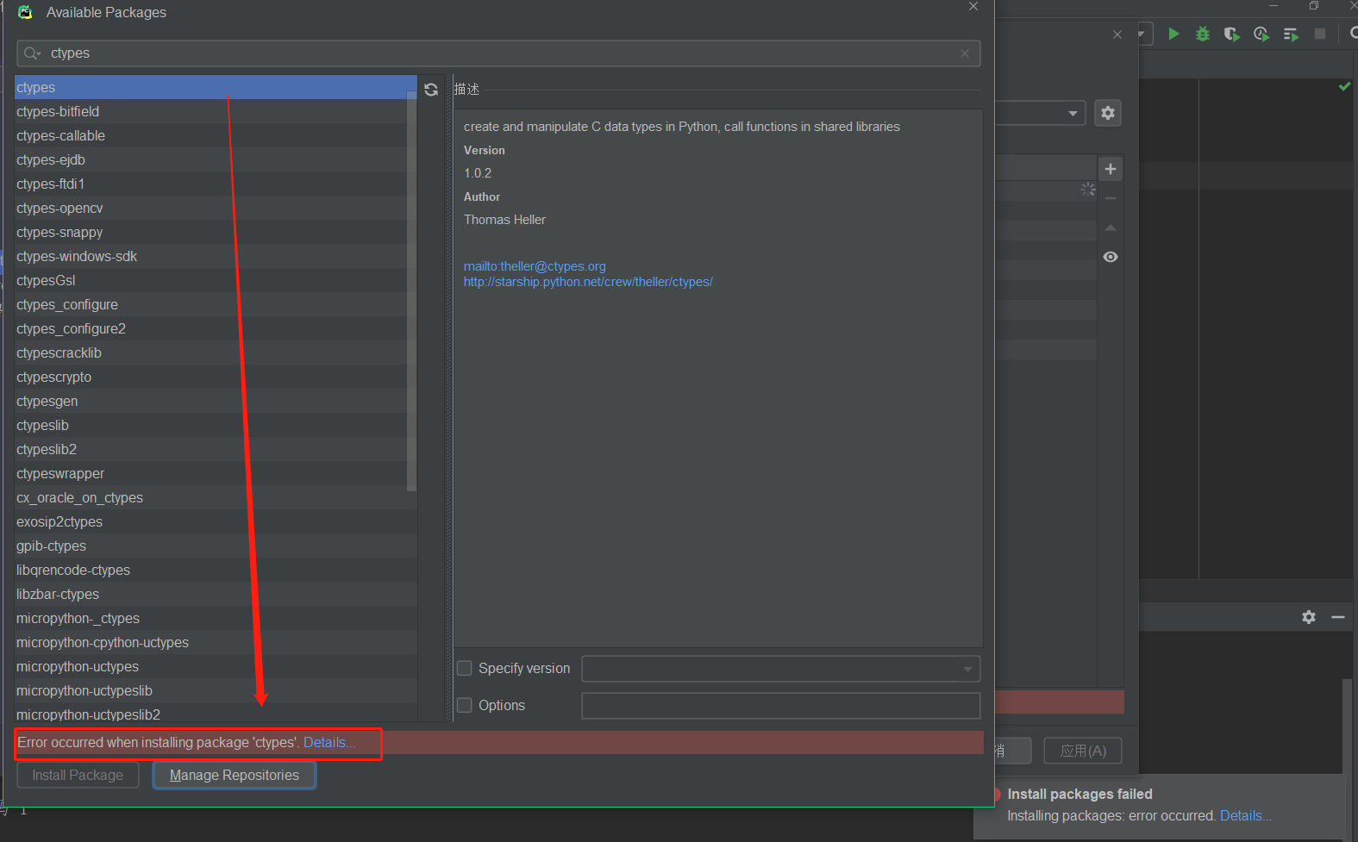Select ctypes-ftdi1 package
Viewport: 1358px width, 842px height.
pyautogui.click(x=216, y=184)
